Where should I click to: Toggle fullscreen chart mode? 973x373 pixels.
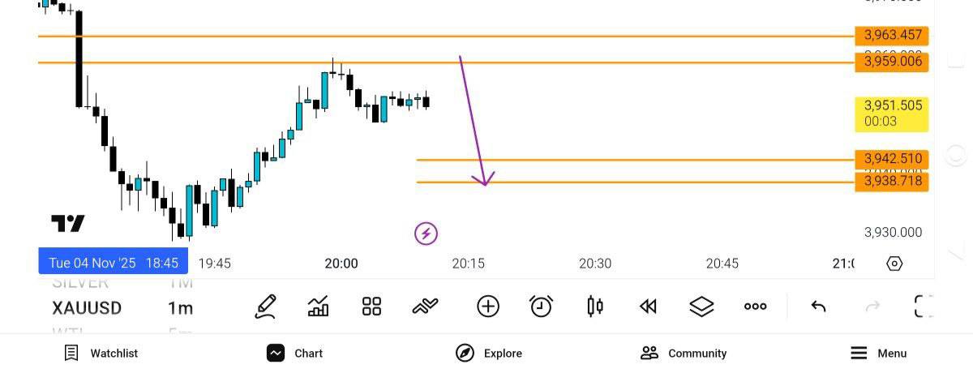coord(924,307)
